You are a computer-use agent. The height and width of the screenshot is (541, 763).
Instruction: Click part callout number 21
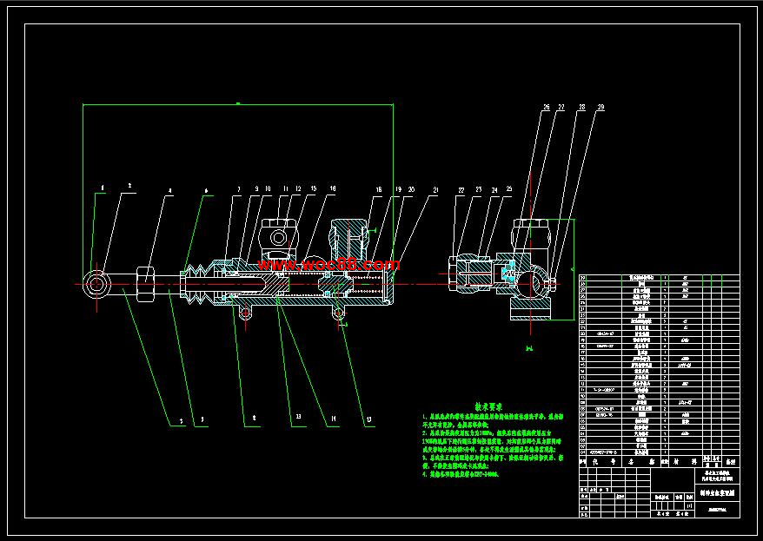click(x=435, y=190)
